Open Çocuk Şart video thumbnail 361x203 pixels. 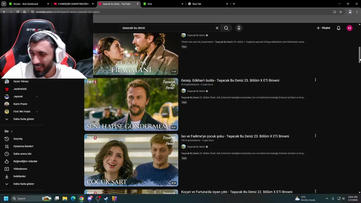click(x=131, y=160)
